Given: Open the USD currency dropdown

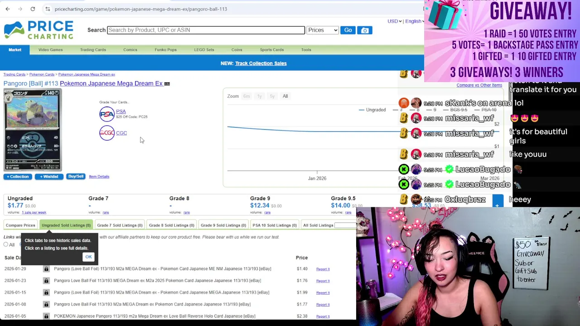Looking at the screenshot, I should tap(394, 21).
